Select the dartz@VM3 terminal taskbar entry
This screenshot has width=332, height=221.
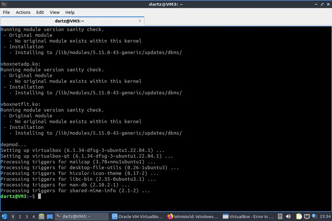click(82, 217)
